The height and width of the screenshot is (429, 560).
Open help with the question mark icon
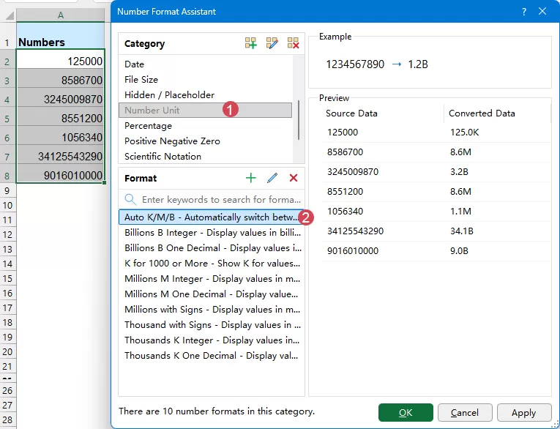(x=524, y=12)
